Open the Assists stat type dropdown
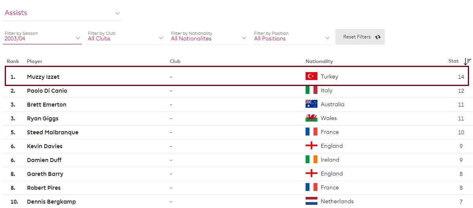Image resolution: width=473 pixels, height=208 pixels. click(x=62, y=13)
